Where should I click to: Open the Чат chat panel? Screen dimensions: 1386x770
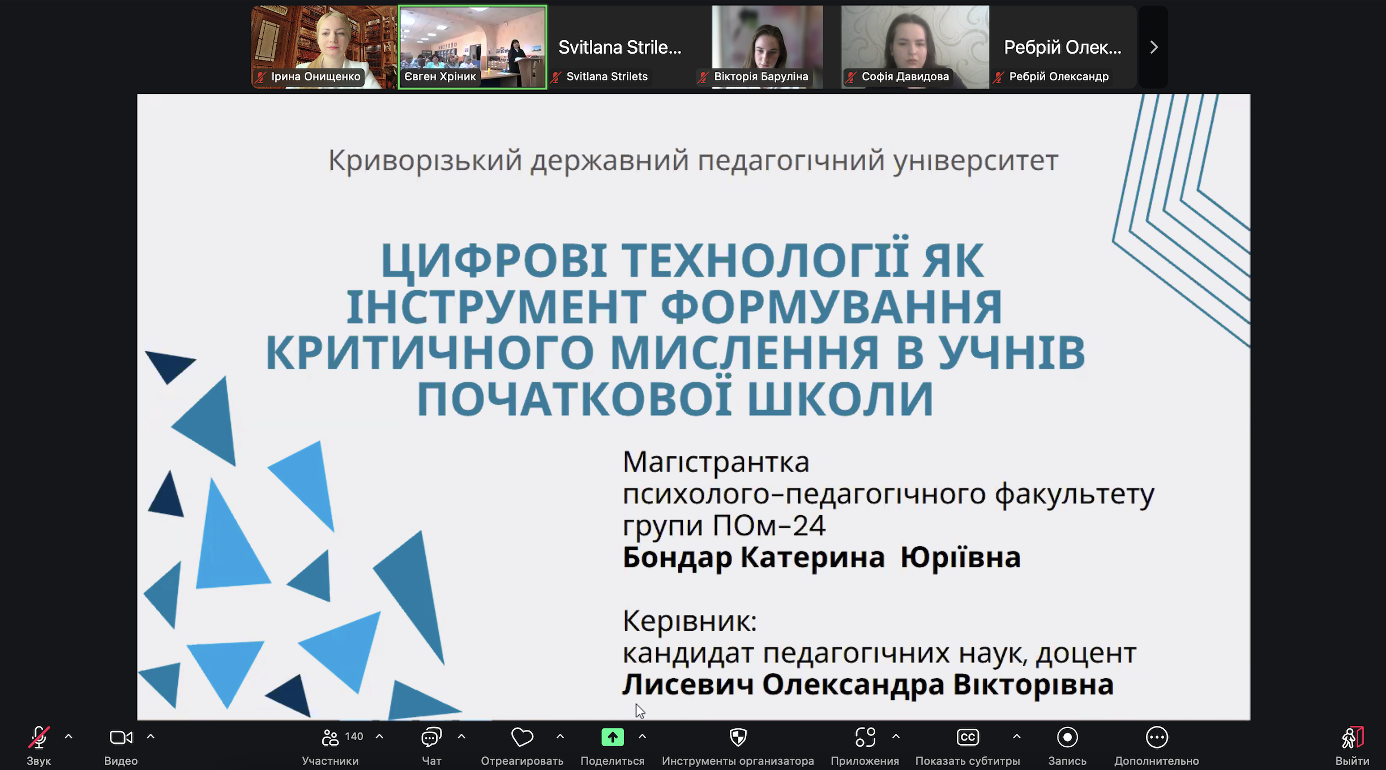[431, 737]
